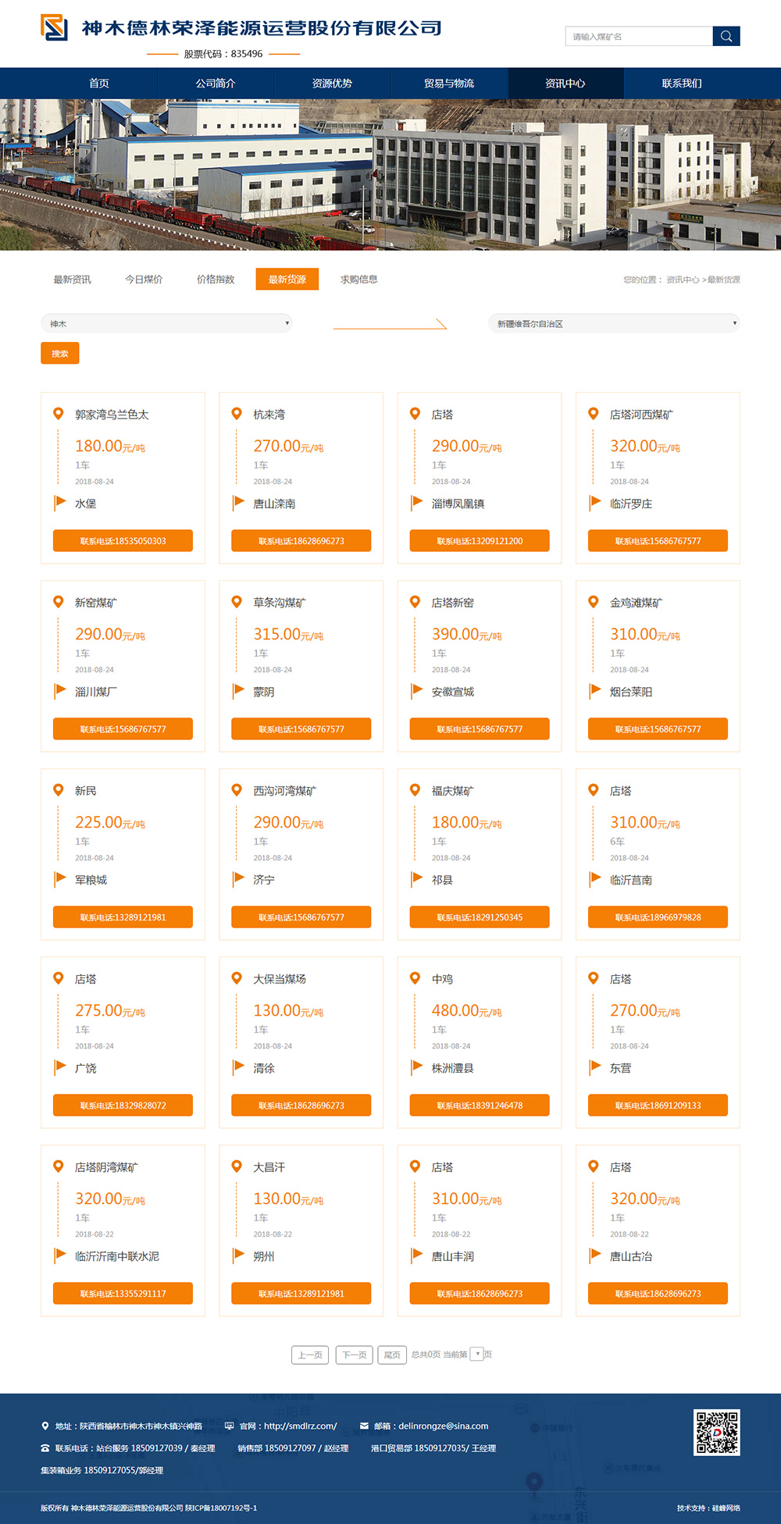Click the footer email envelope icon

tap(364, 1426)
